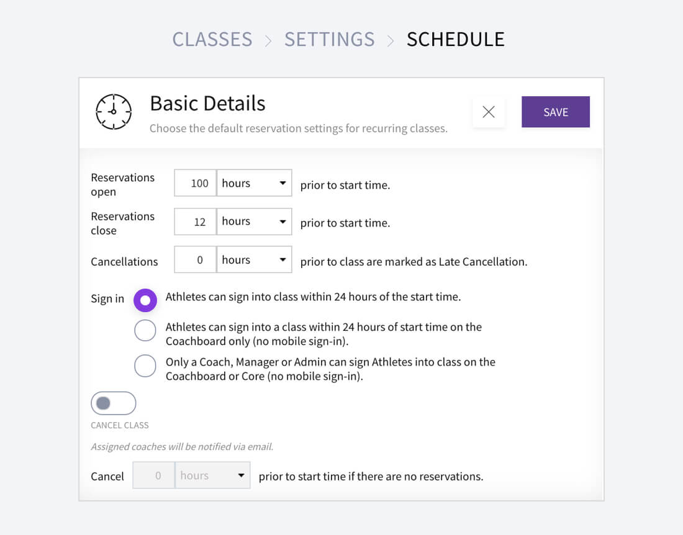Choose Coach, Manager or Admin sign-in option
The height and width of the screenshot is (535, 683).
(145, 366)
